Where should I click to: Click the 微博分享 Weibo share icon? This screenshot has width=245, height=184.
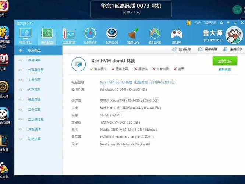[x=174, y=50]
